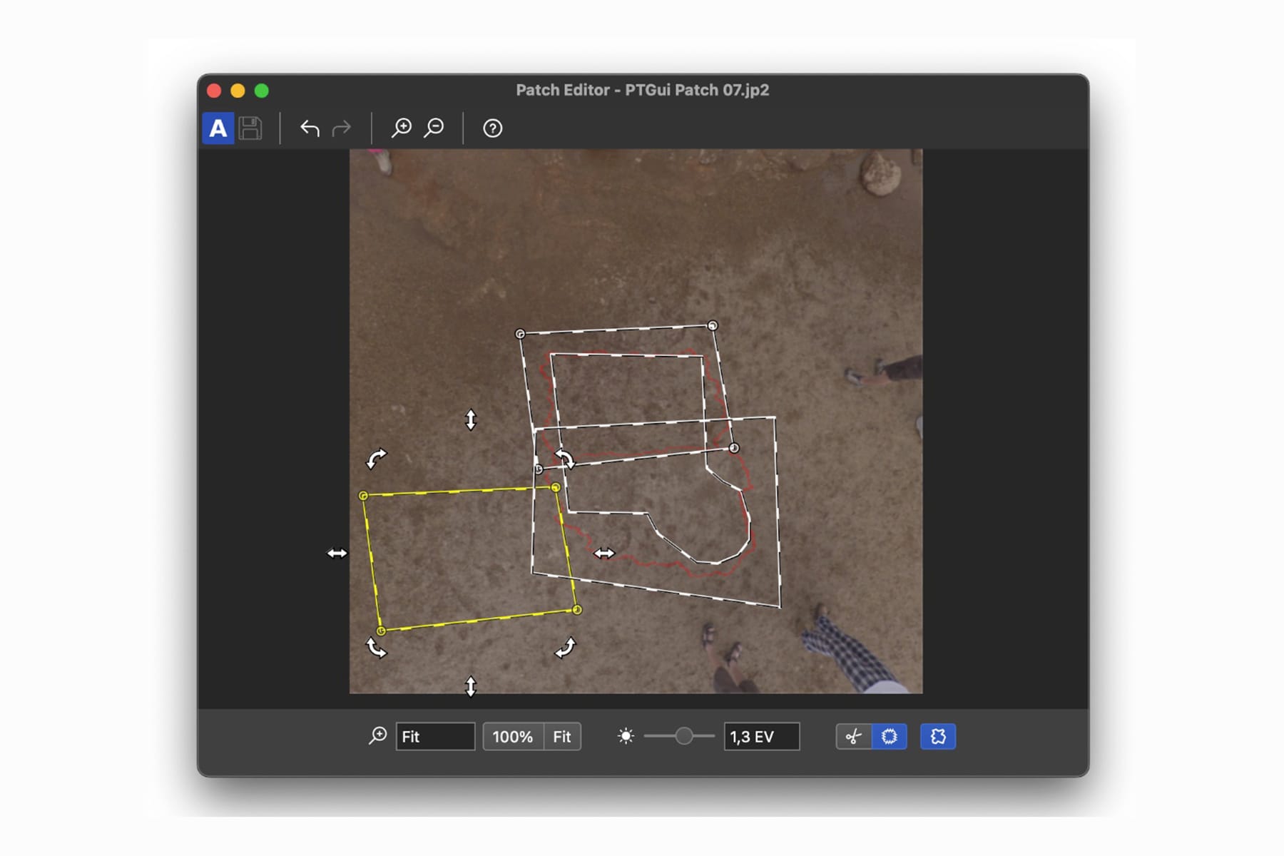Click the left horizontal resize arrow handle

[337, 553]
